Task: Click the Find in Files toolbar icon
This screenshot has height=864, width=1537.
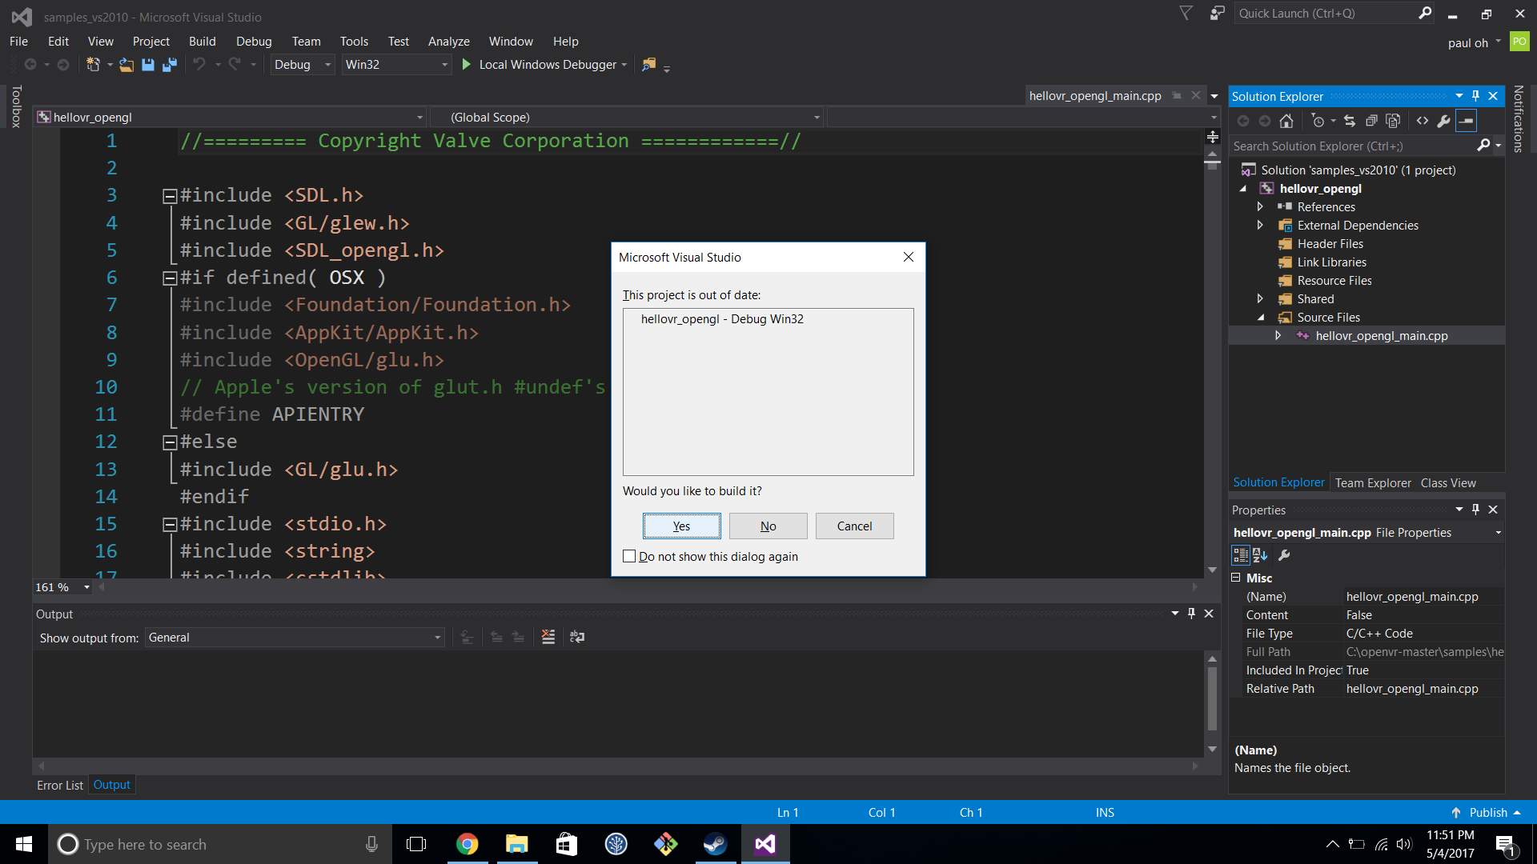Action: coord(649,64)
